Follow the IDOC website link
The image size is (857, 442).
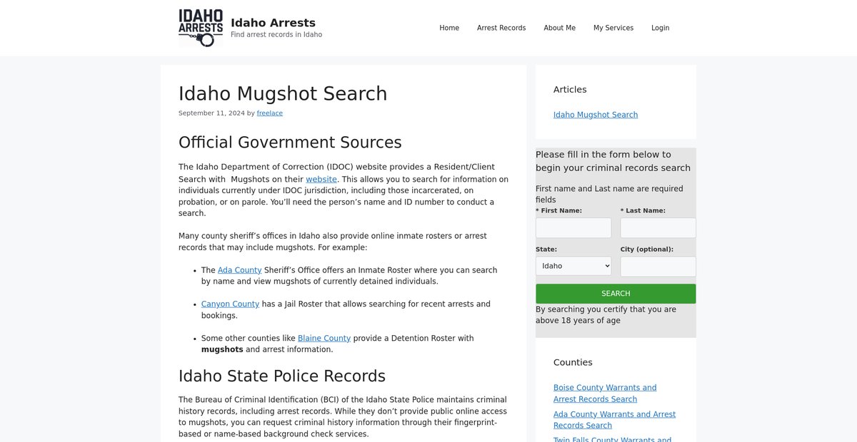(321, 179)
